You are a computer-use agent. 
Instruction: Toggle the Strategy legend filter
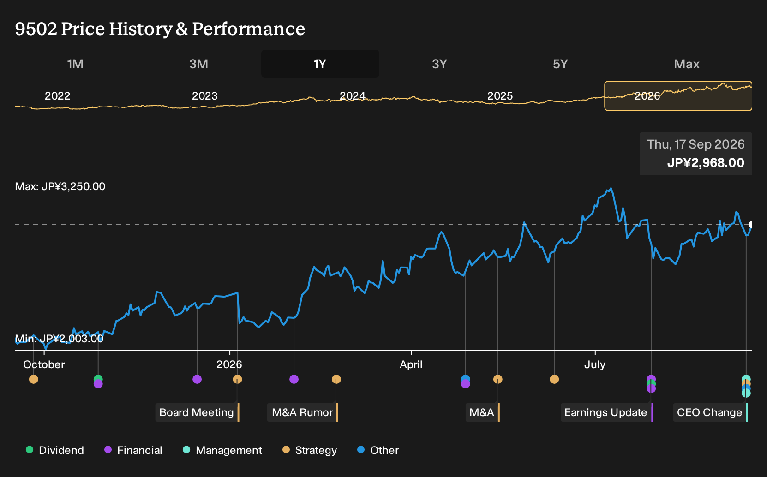pyautogui.click(x=310, y=450)
